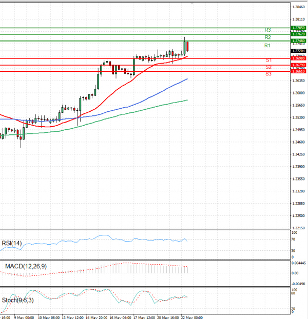Click the 16 May 04:00 time label

(x=120, y=317)
